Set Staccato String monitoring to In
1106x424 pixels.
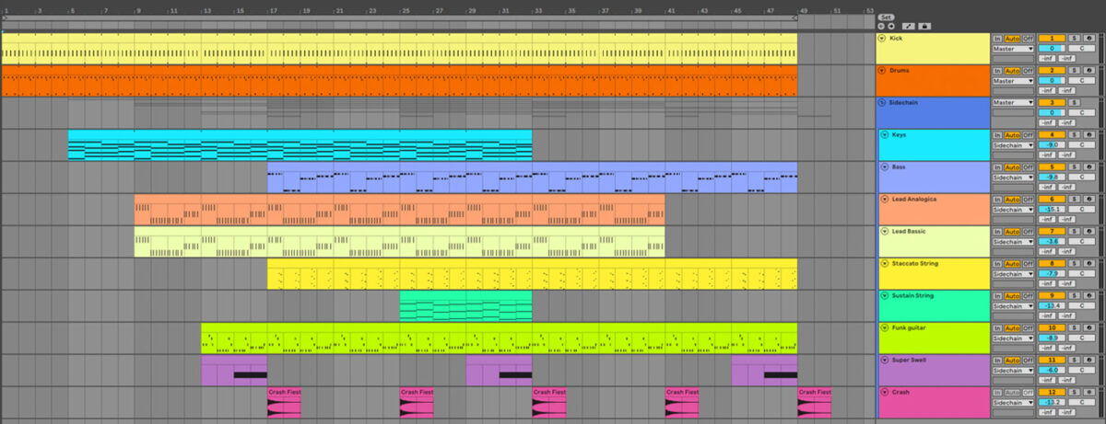pyautogui.click(x=997, y=264)
